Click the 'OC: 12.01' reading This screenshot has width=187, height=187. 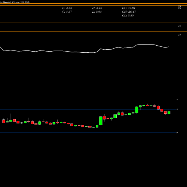click(129, 8)
